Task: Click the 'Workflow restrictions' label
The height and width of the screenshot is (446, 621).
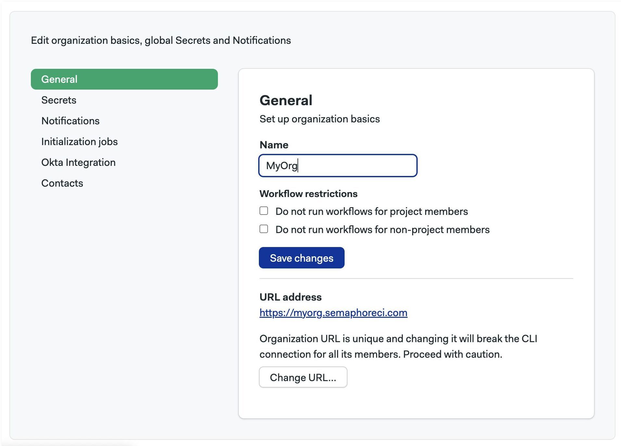Action: point(308,194)
